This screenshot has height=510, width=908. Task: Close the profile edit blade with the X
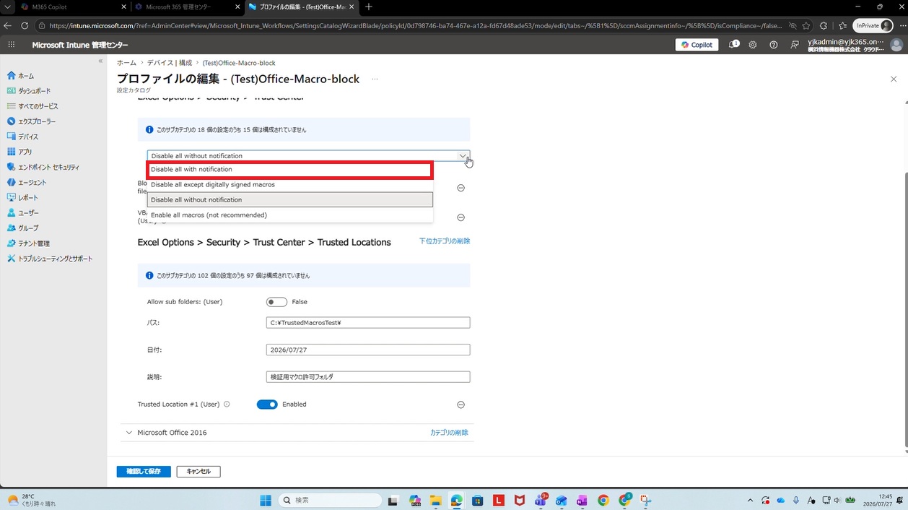tap(894, 79)
